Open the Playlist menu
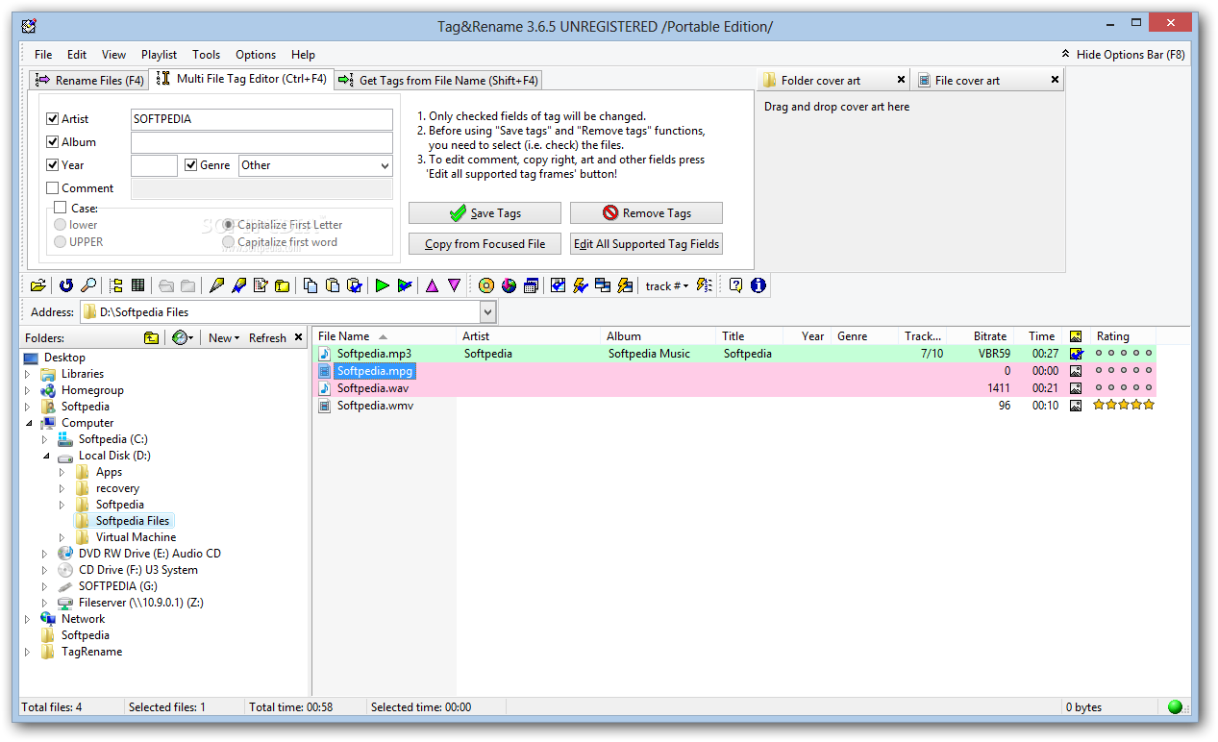The width and height of the screenshot is (1218, 742). 160,55
